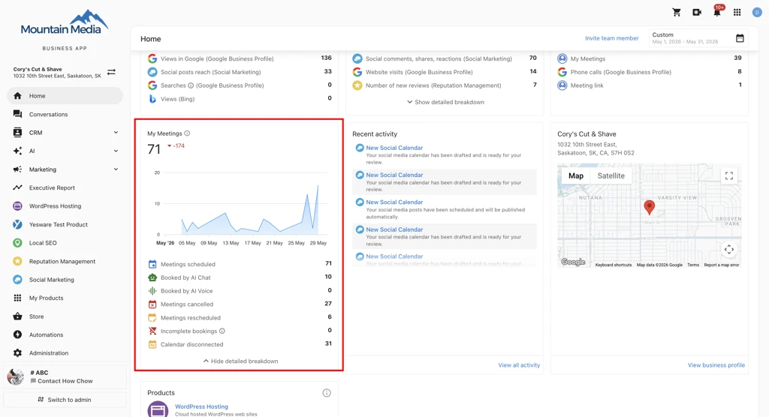Click Terms link on map
Image resolution: width=769 pixels, height=417 pixels.
point(693,265)
